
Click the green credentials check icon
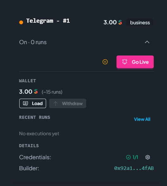pyautogui.click(x=128, y=157)
